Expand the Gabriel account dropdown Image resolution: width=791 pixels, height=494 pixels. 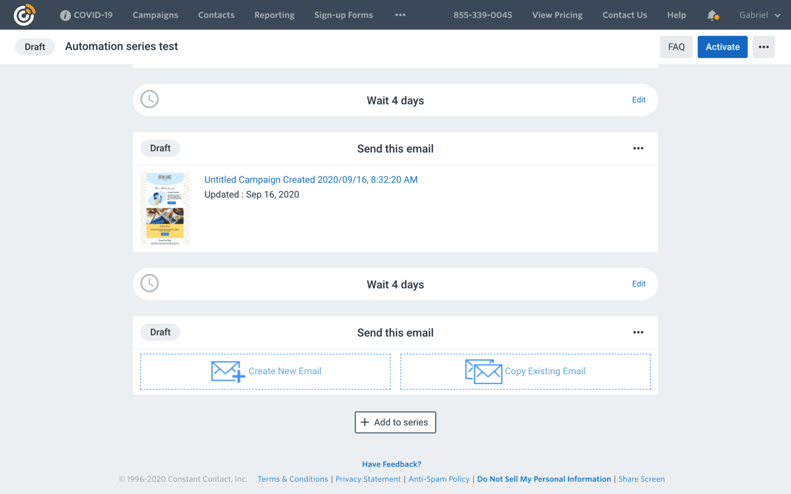pos(760,15)
